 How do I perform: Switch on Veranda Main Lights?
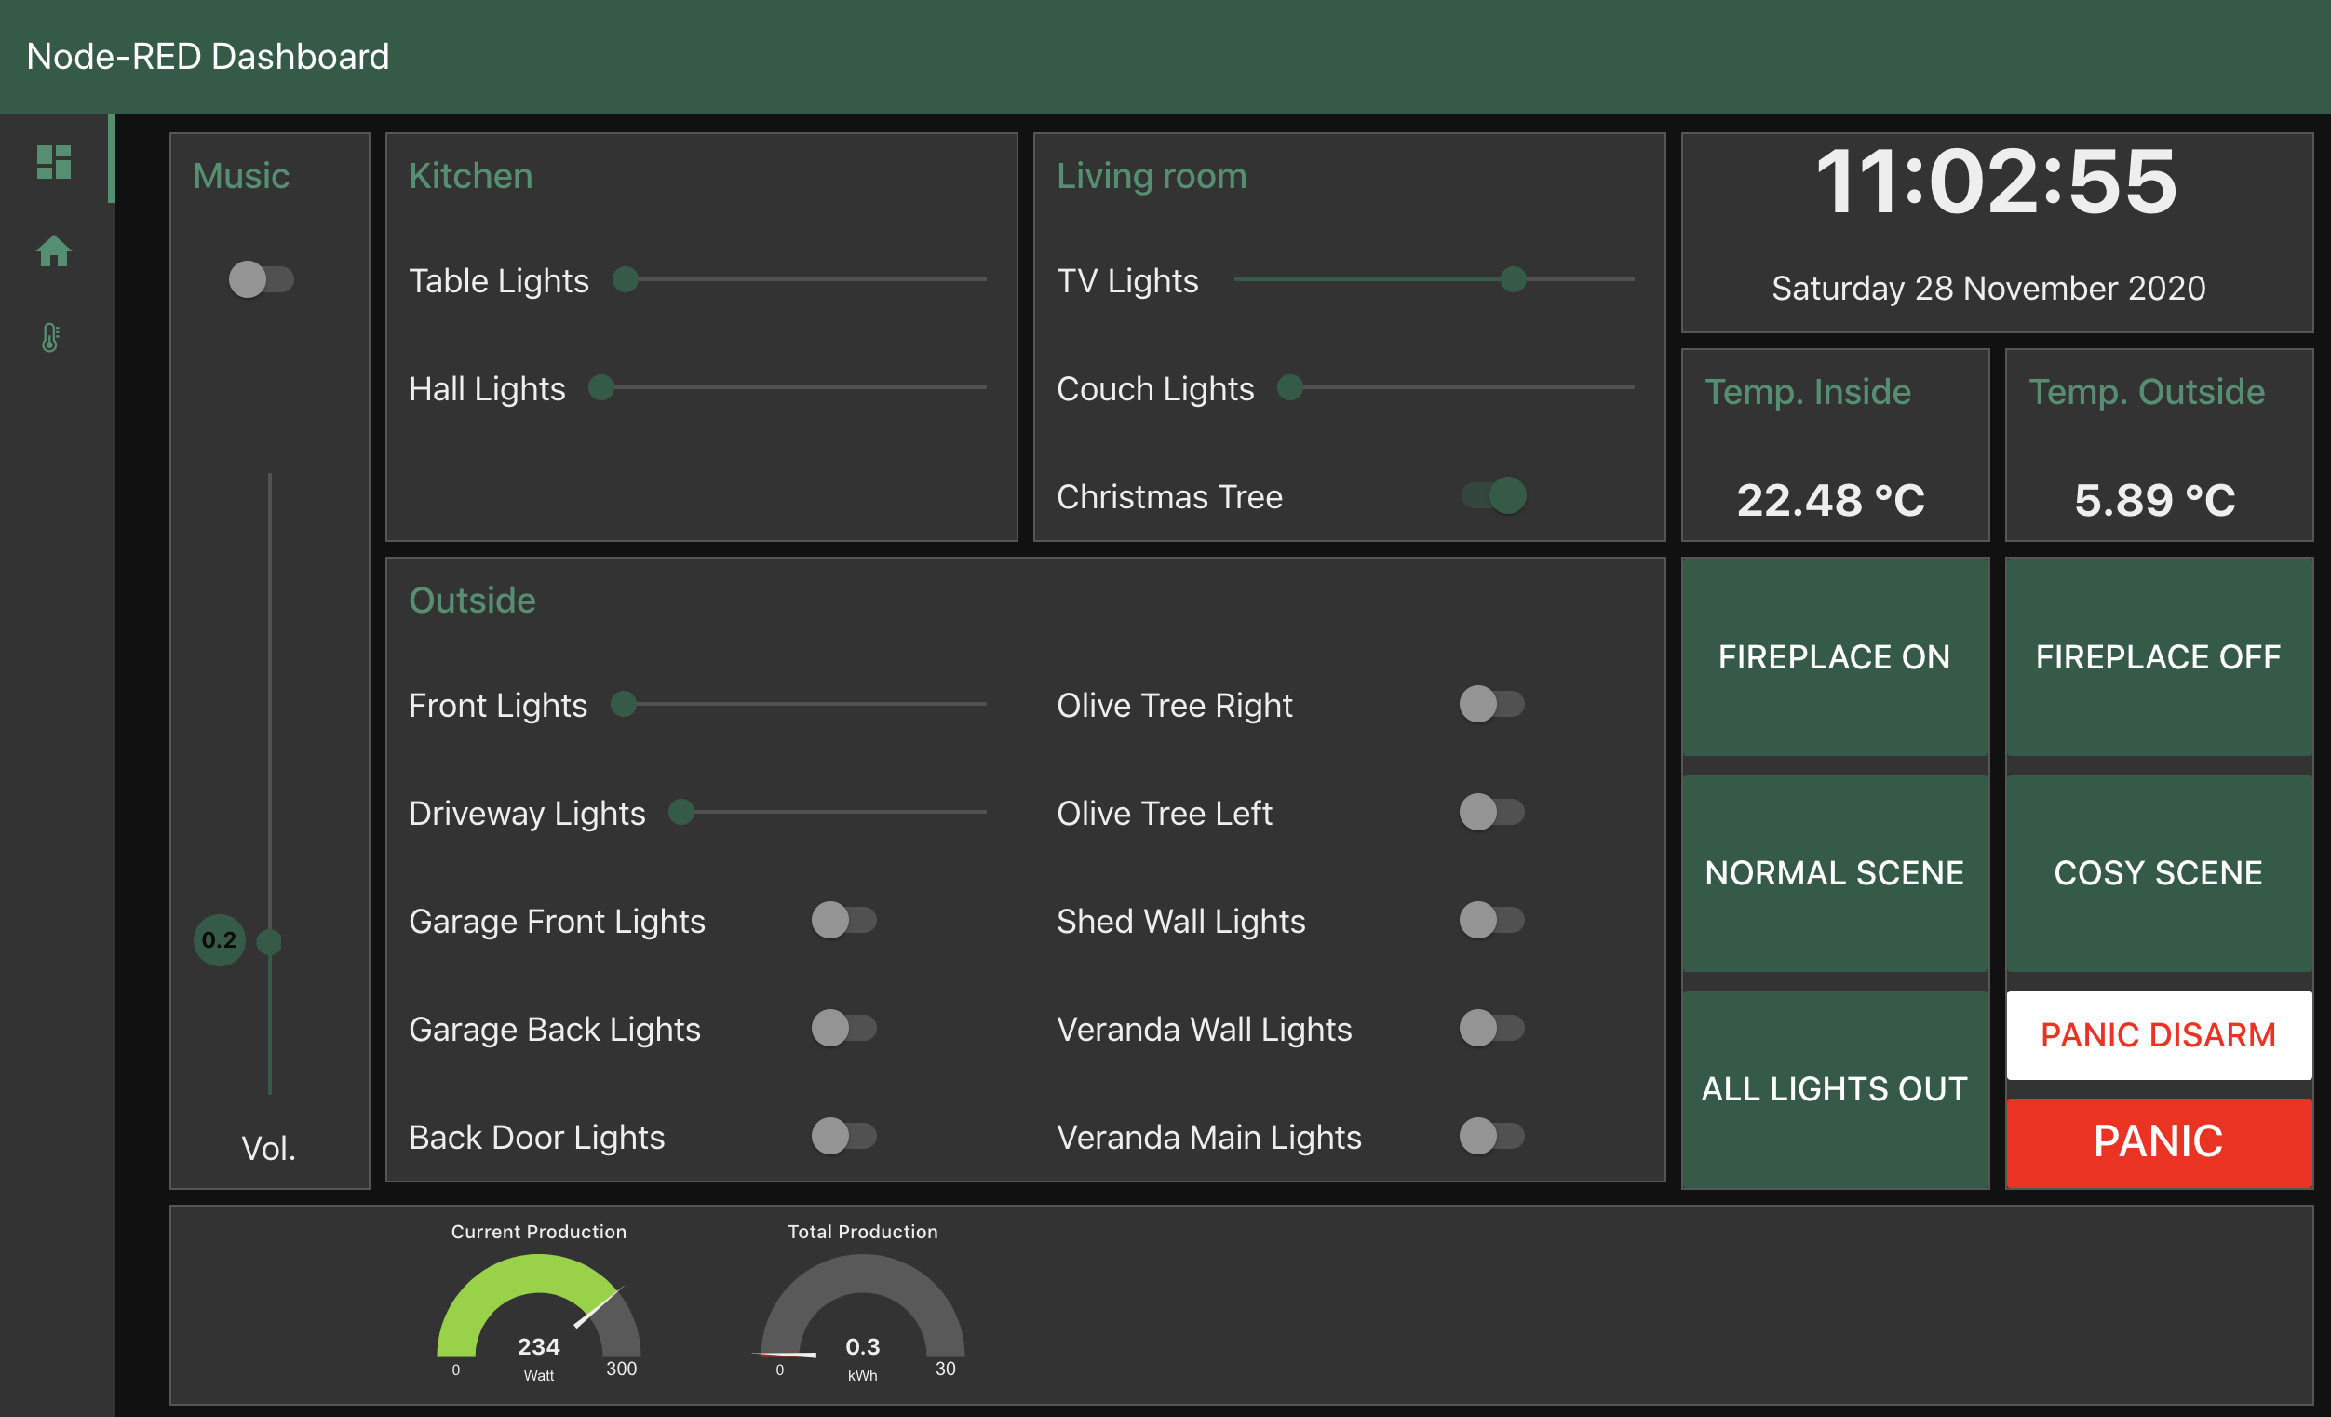pos(1491,1135)
